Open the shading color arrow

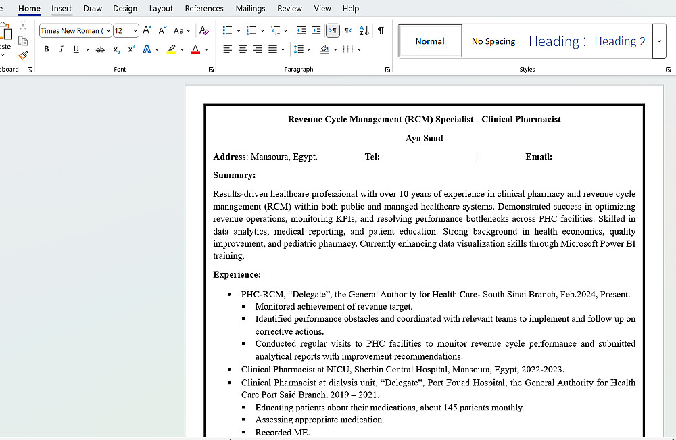(335, 49)
